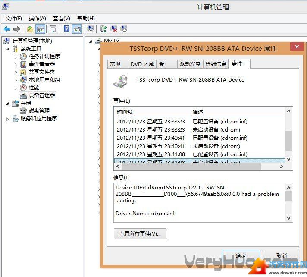307x277 pixels.
Task: Open the 查看(V) menu
Action: click(62, 19)
